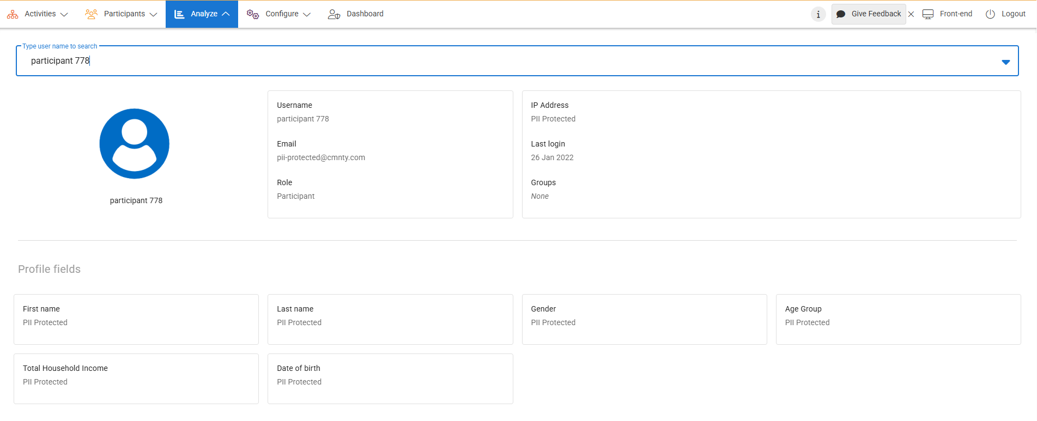Viewport: 1037px width, 421px height.
Task: Click the Front-end monitor icon
Action: [927, 14]
